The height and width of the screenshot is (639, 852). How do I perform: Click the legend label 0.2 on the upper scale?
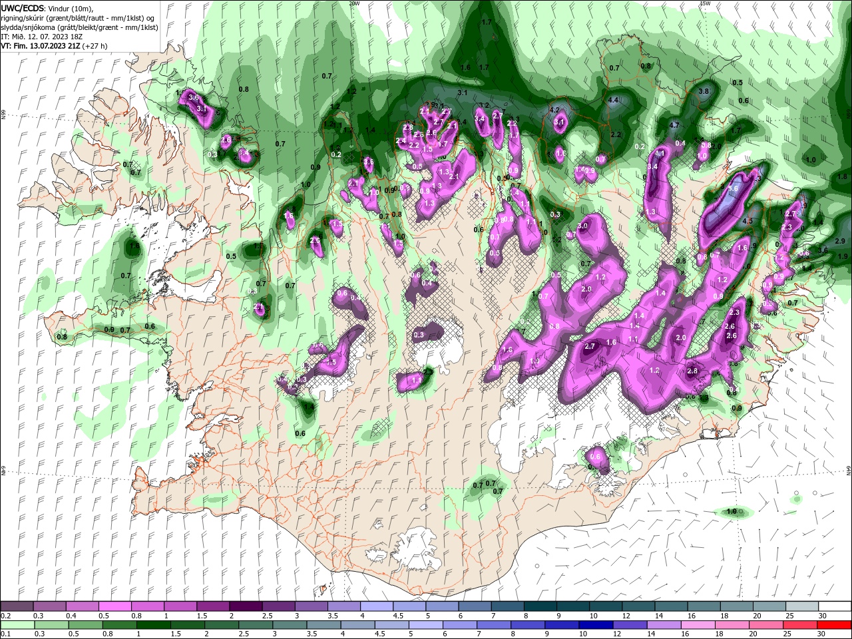click(x=5, y=616)
